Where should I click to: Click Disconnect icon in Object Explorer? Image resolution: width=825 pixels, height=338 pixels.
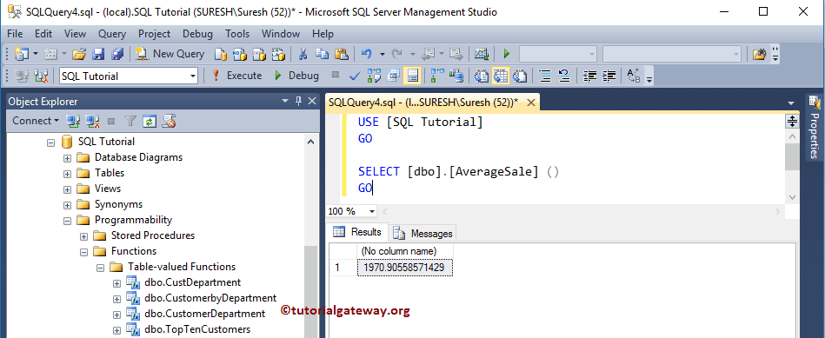point(92,122)
